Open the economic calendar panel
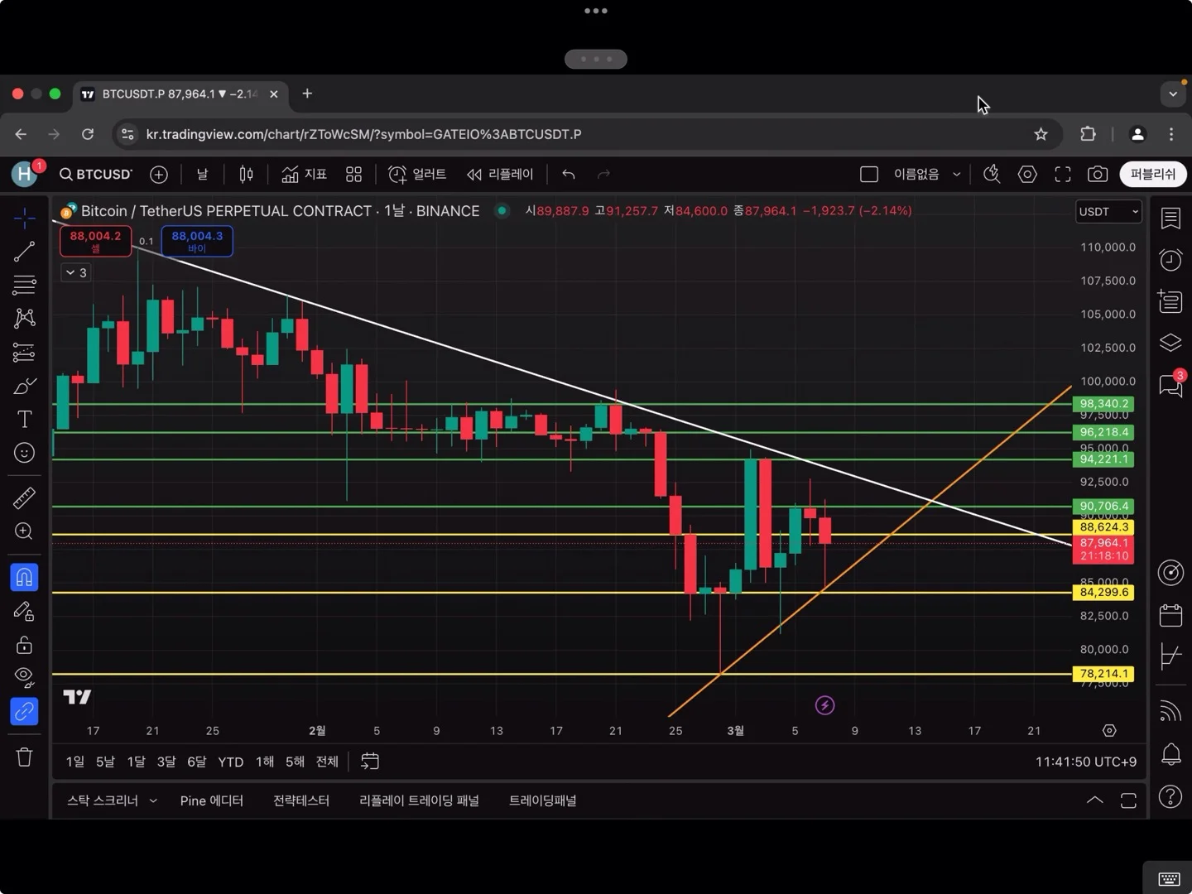 pos(1170,615)
